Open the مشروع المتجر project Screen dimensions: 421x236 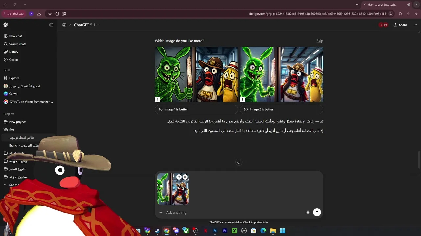(18, 169)
